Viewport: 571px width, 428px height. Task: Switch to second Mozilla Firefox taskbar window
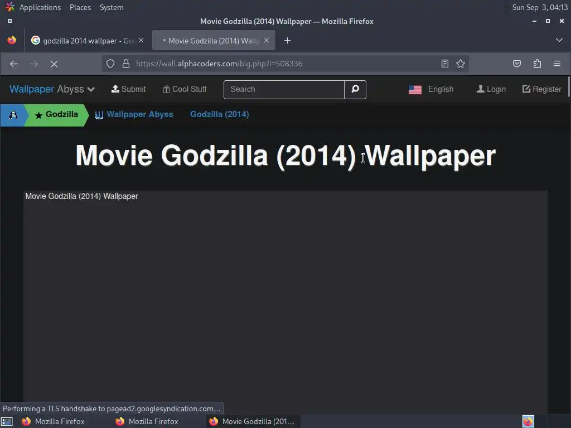[x=147, y=421]
